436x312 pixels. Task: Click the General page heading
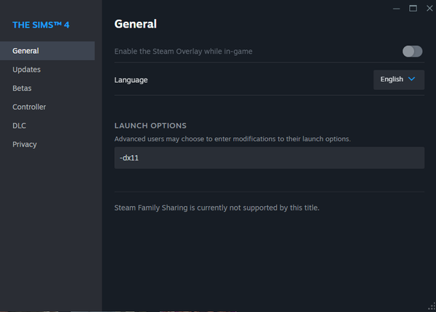(135, 24)
